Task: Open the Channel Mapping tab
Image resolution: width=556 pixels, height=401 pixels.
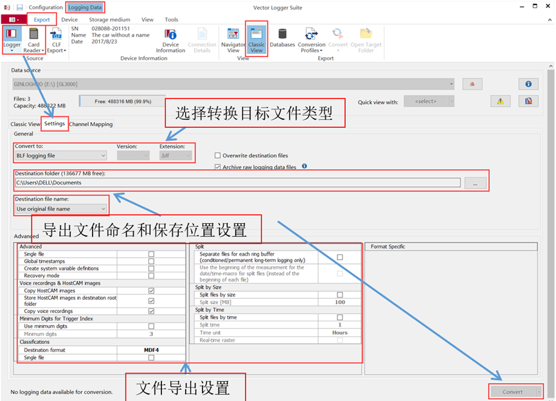Action: click(91, 124)
